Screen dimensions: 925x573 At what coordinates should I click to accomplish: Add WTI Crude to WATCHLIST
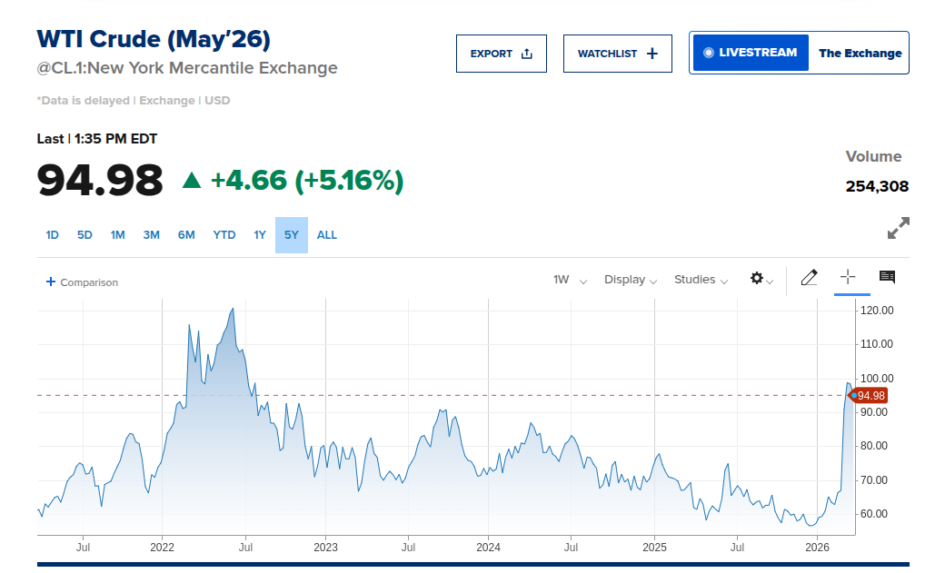point(617,54)
